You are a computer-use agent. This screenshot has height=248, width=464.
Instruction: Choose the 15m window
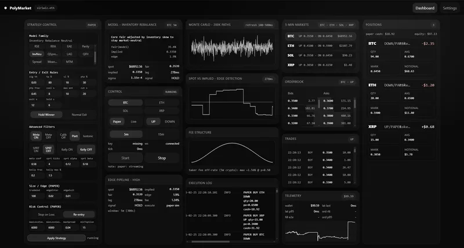point(161,134)
